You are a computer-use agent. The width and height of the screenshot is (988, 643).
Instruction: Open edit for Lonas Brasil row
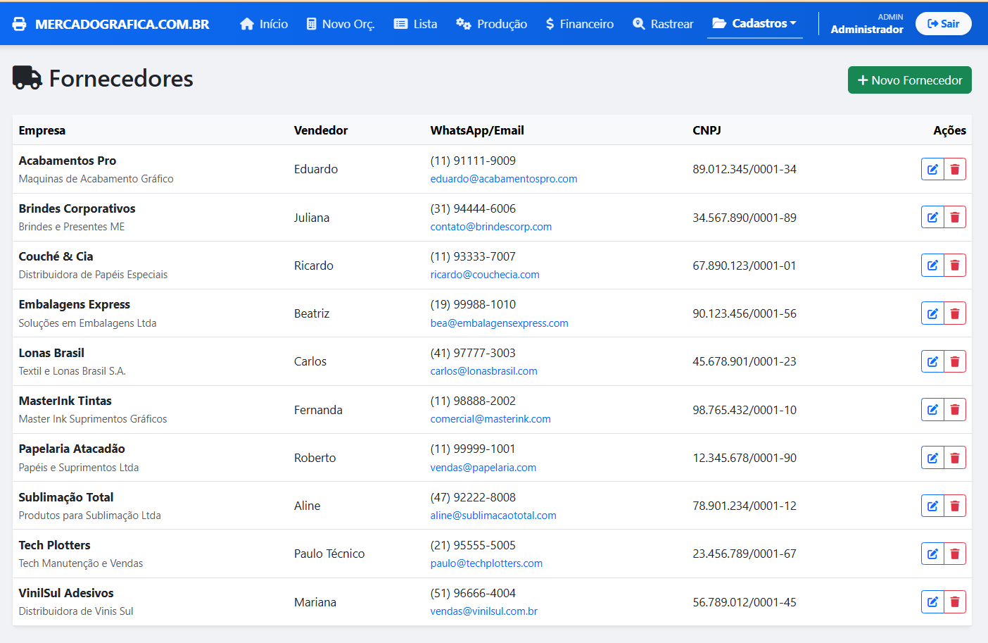tap(932, 361)
